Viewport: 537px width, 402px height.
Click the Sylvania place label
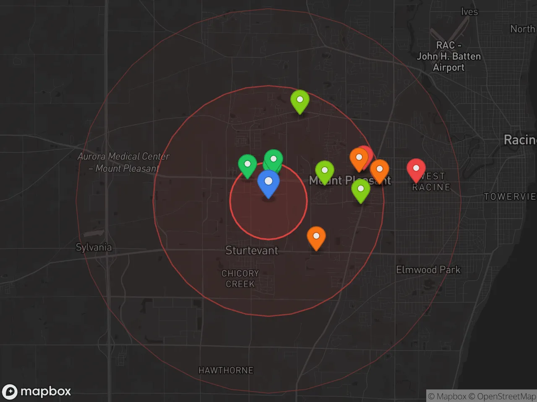pyautogui.click(x=94, y=247)
